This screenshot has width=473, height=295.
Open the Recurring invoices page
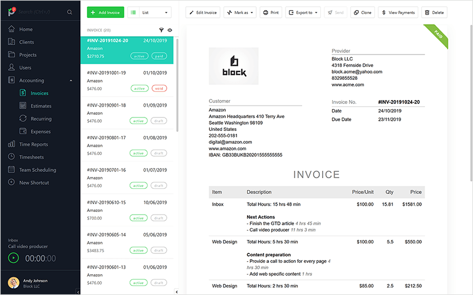click(41, 119)
